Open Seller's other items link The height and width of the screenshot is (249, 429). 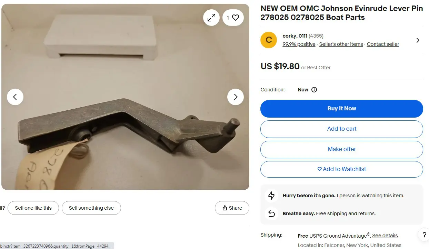[341, 44]
